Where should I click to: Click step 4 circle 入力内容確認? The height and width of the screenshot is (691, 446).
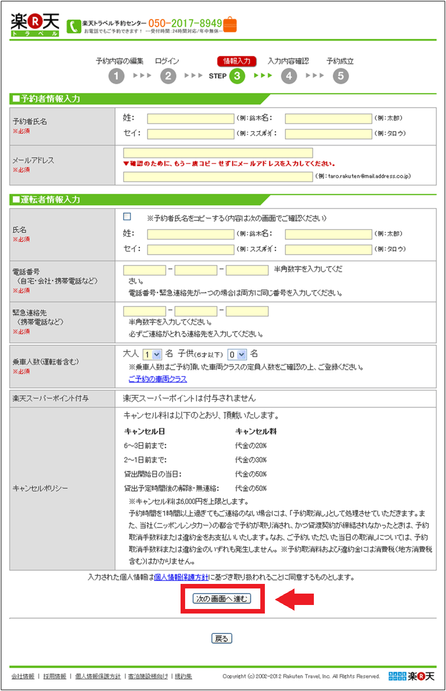coord(289,76)
